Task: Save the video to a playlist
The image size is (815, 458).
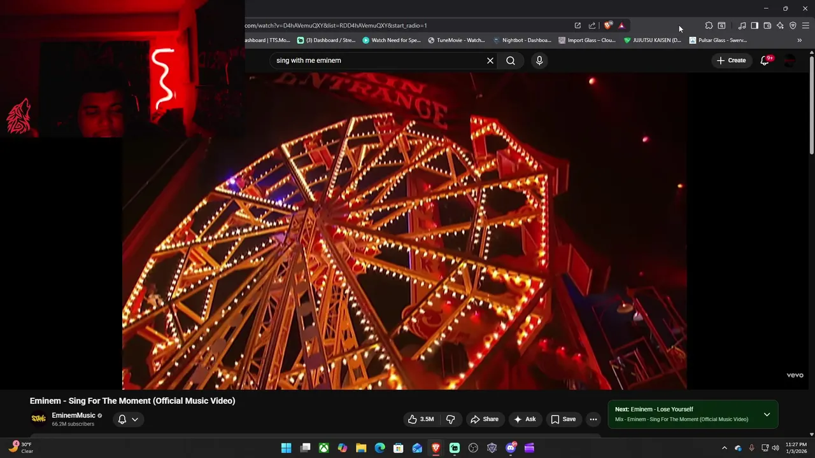Action: (563, 419)
